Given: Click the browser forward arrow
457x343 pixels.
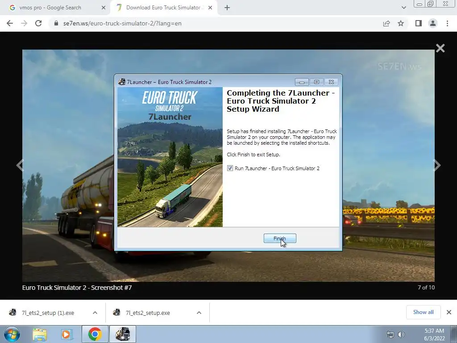Looking at the screenshot, I should 24,23.
